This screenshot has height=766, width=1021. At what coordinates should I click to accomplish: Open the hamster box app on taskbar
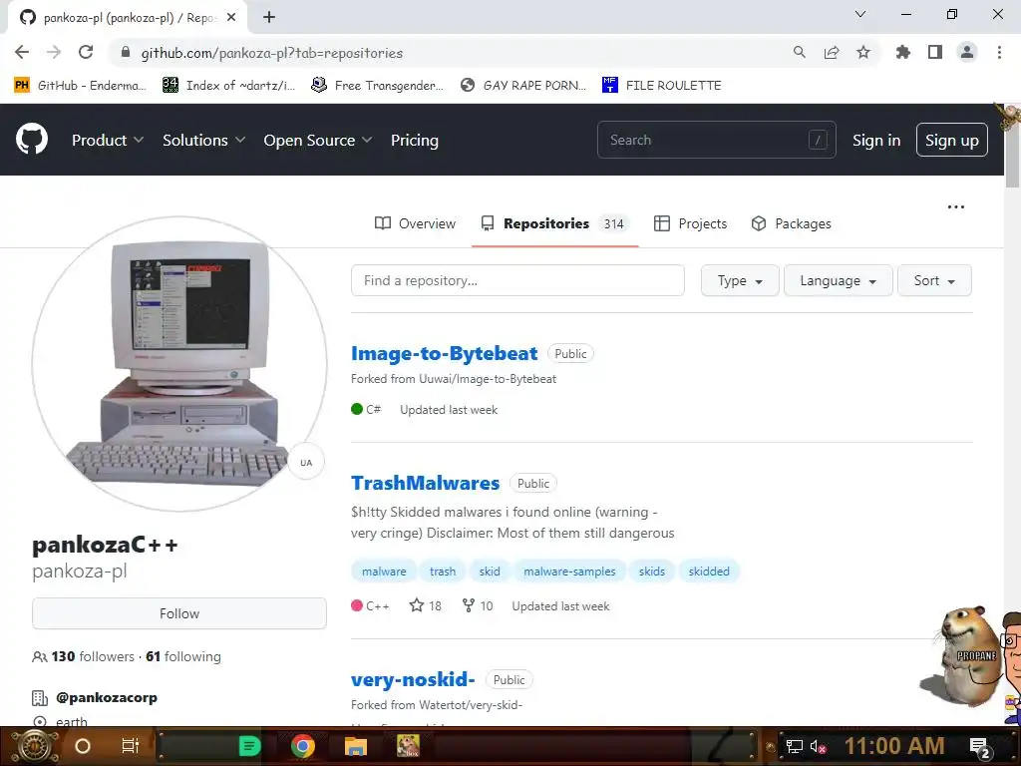coord(408,746)
